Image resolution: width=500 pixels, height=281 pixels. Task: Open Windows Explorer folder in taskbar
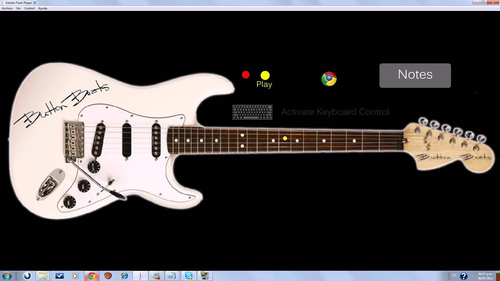point(43,276)
